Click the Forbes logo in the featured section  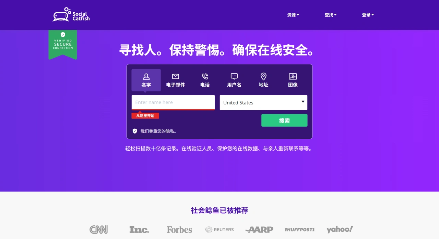pos(179,229)
